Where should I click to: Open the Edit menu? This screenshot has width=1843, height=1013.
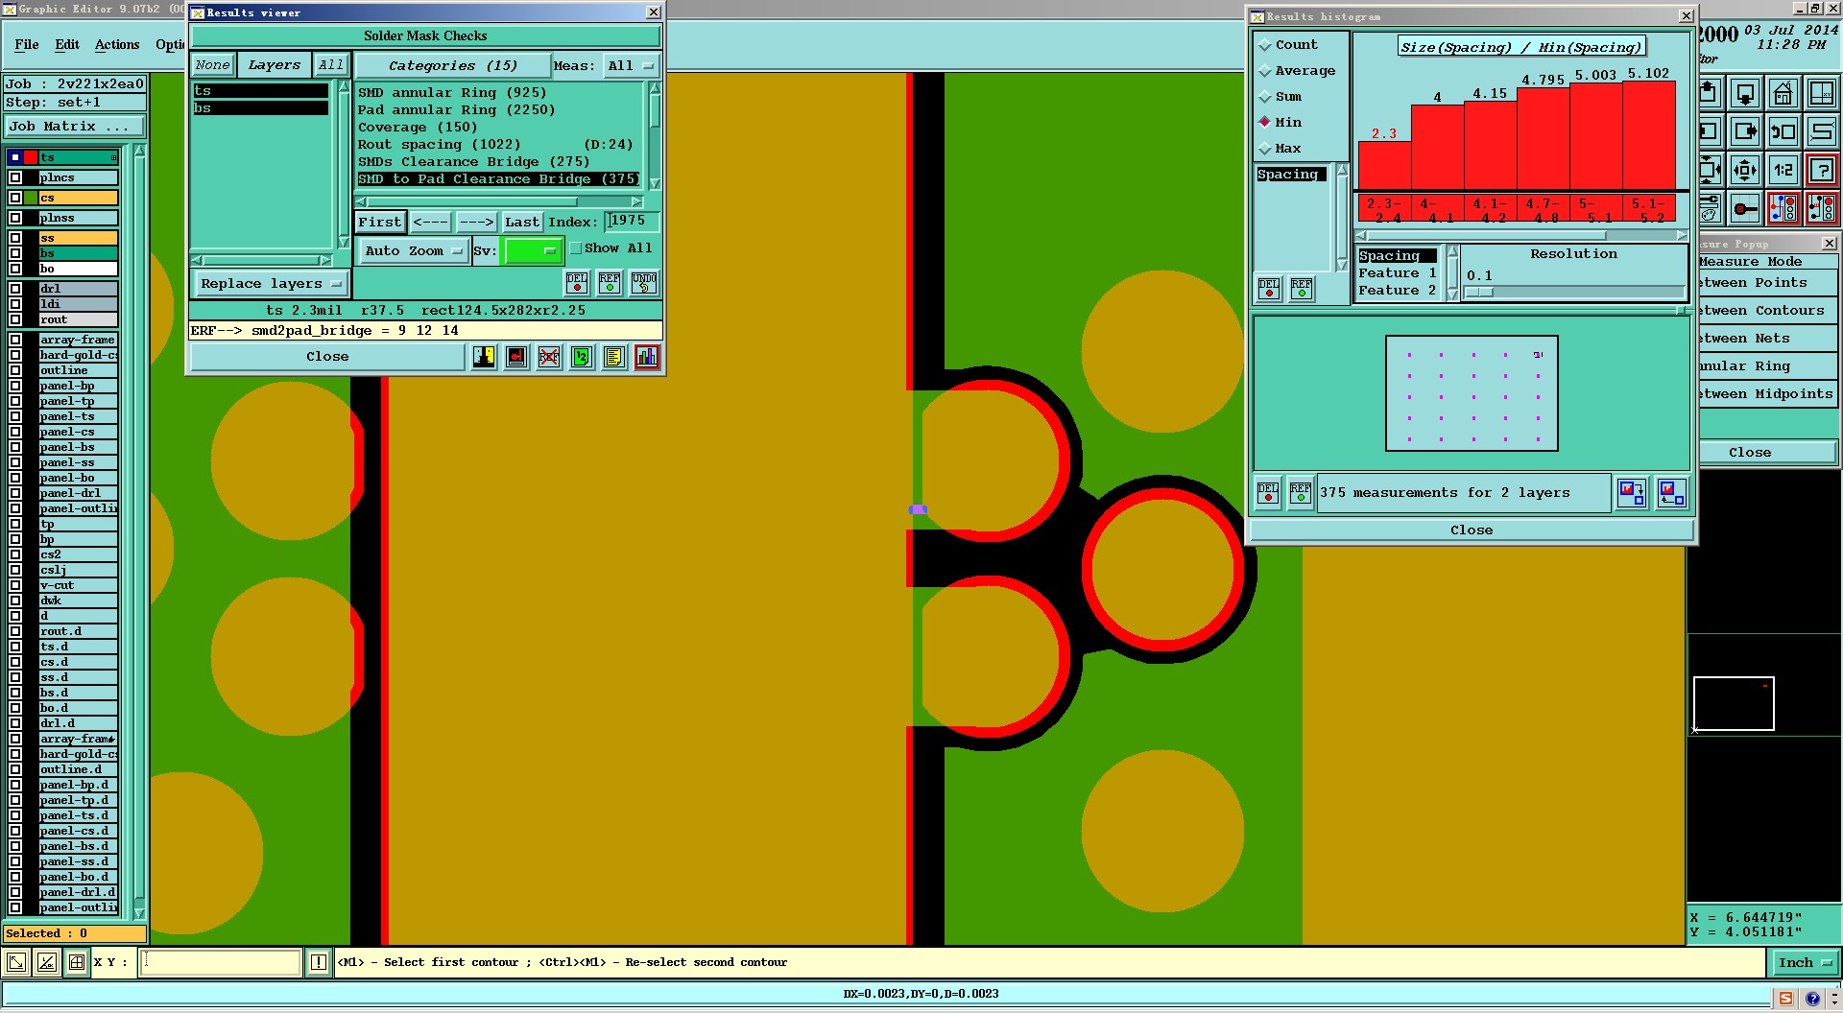point(67,45)
